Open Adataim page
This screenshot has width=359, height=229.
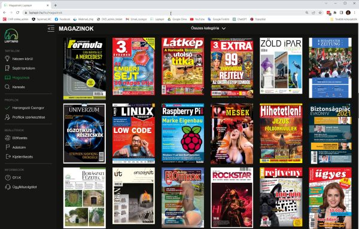(19, 147)
